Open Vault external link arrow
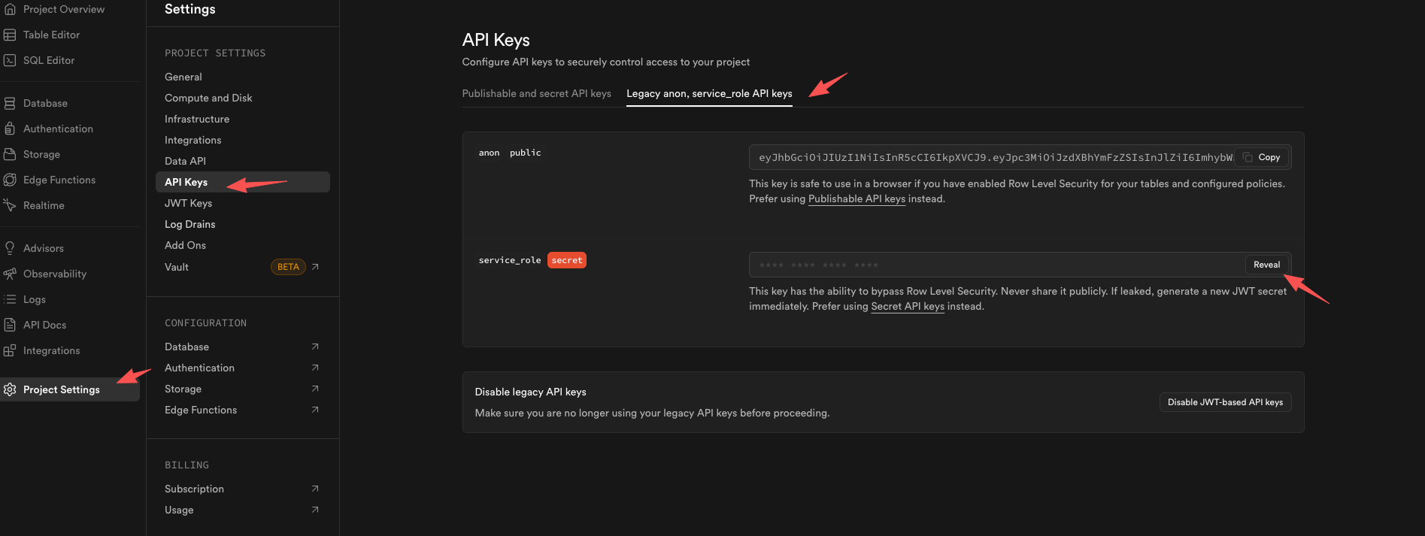 pos(315,267)
